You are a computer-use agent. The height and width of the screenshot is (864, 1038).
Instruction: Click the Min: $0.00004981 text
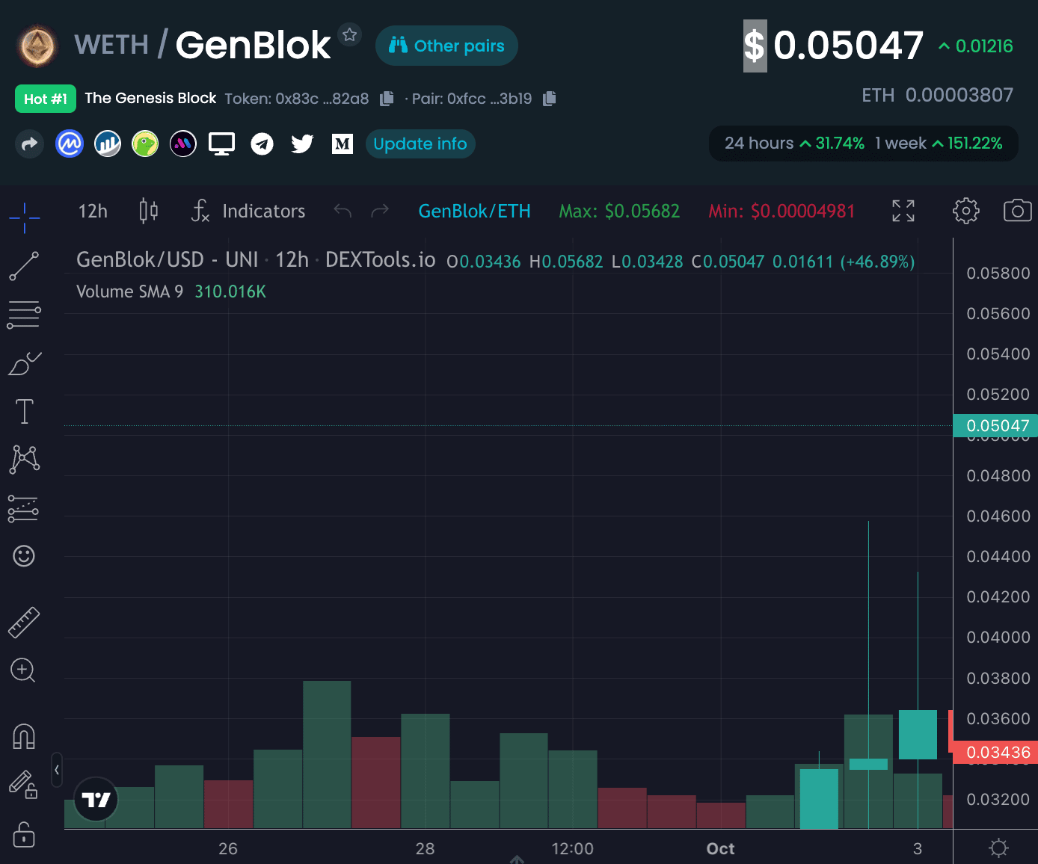click(781, 212)
